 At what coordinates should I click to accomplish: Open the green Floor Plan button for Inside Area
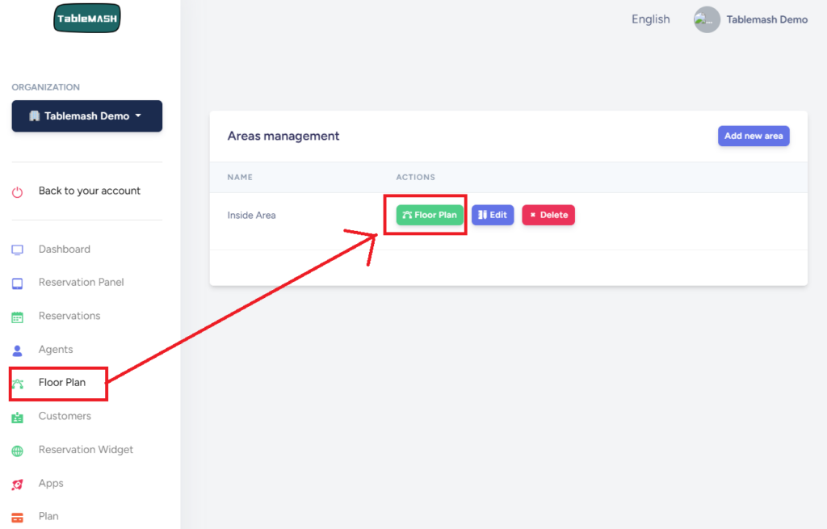pos(430,215)
